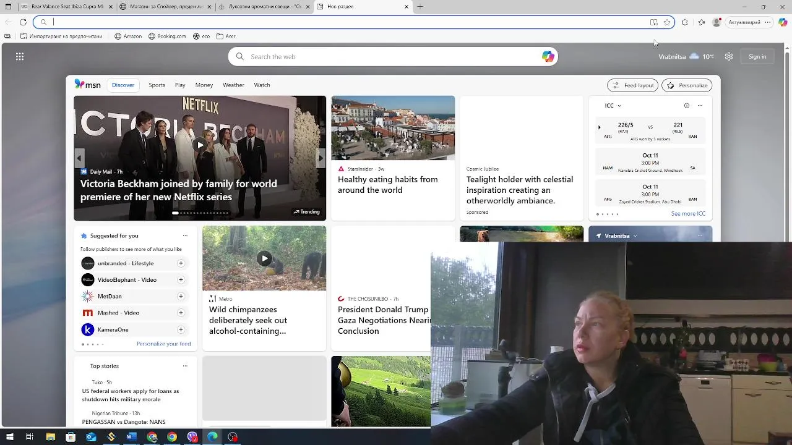Click the Sign in button

point(757,56)
